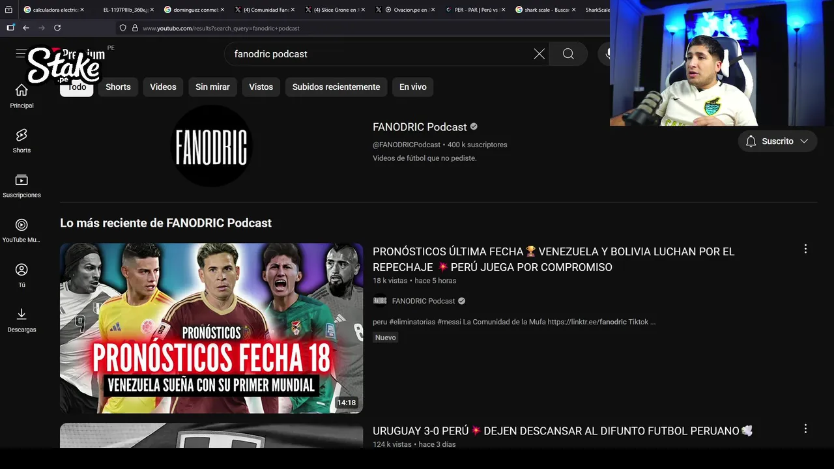Select the Videos filter chip
The width and height of the screenshot is (834, 469).
[x=163, y=87]
